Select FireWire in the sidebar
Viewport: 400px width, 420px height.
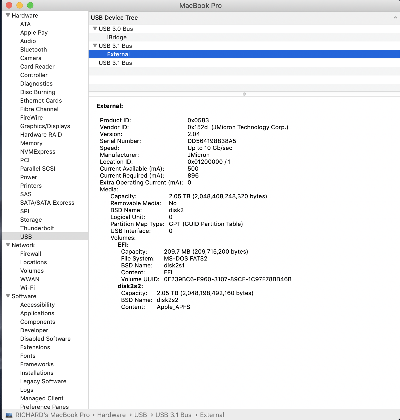32,117
